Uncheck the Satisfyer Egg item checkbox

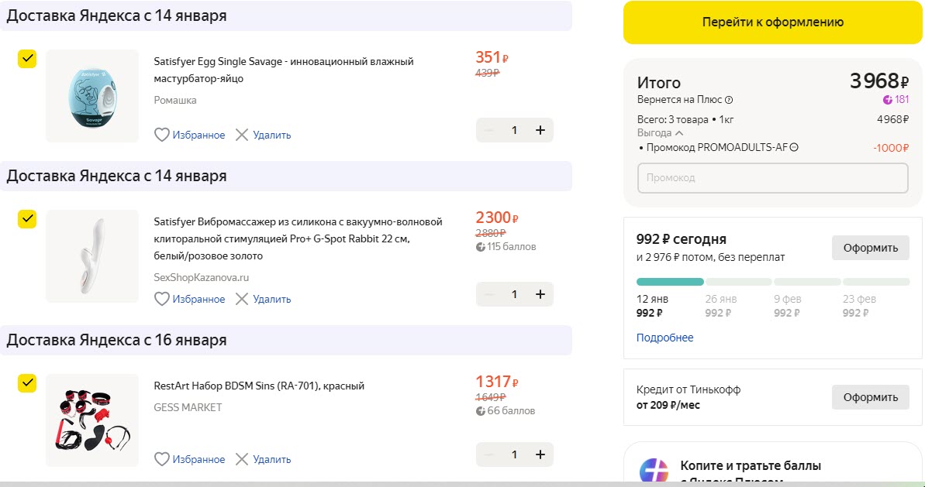pyautogui.click(x=27, y=60)
